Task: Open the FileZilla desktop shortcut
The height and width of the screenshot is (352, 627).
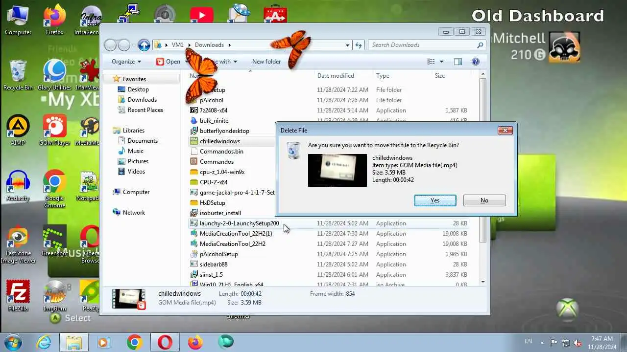Action: (18, 296)
